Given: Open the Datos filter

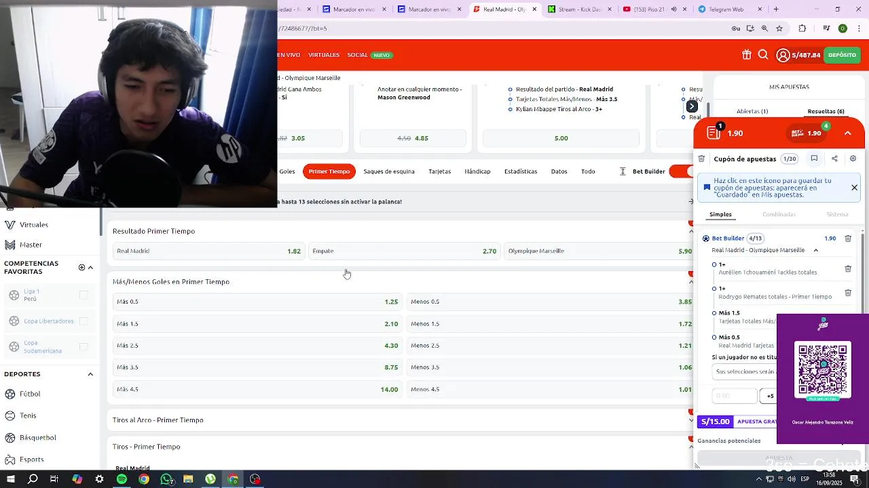Looking at the screenshot, I should [x=559, y=171].
